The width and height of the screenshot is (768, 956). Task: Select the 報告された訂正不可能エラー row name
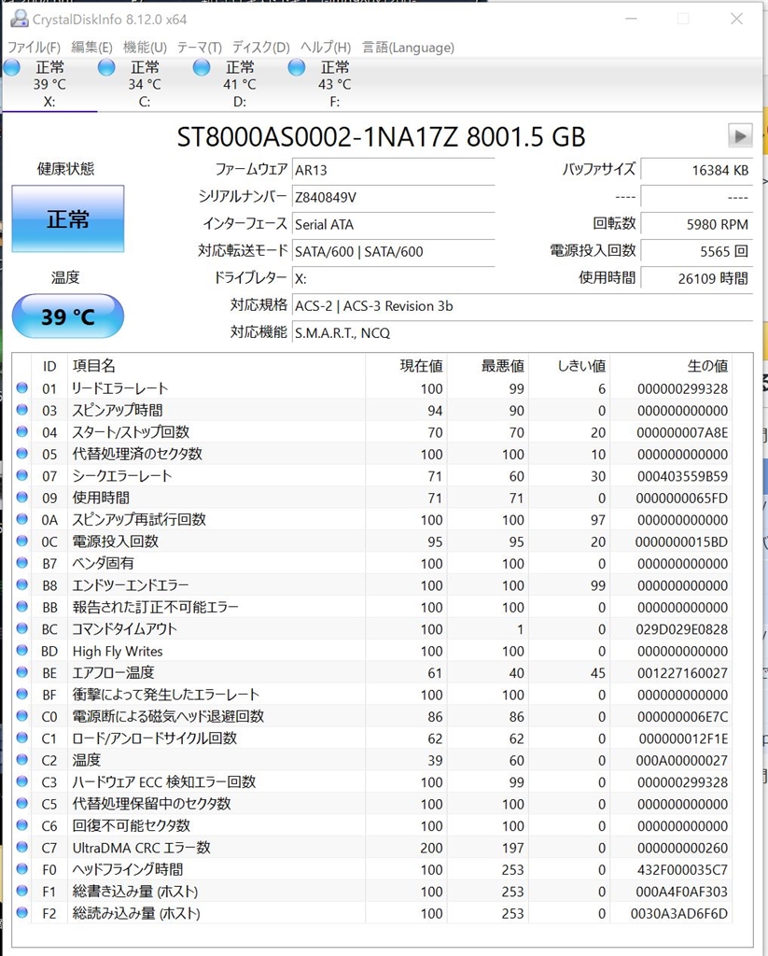156,607
